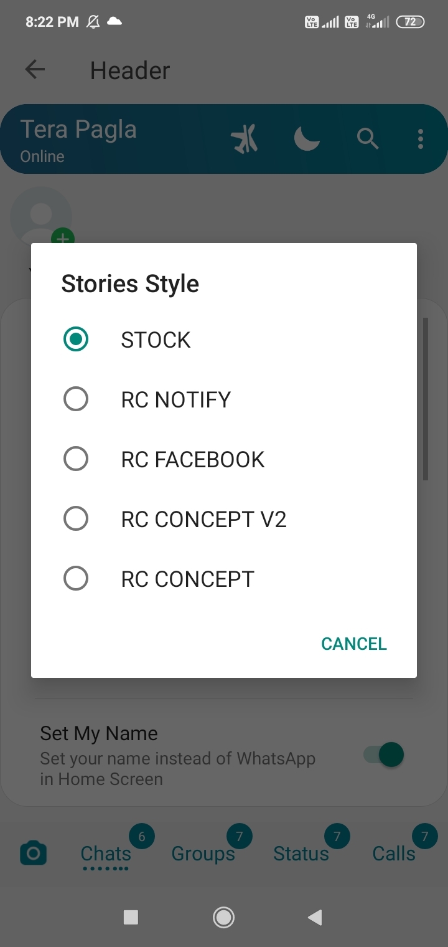The width and height of the screenshot is (448, 947).
Task: Dismiss dialog with CANCEL button
Action: [x=354, y=644]
